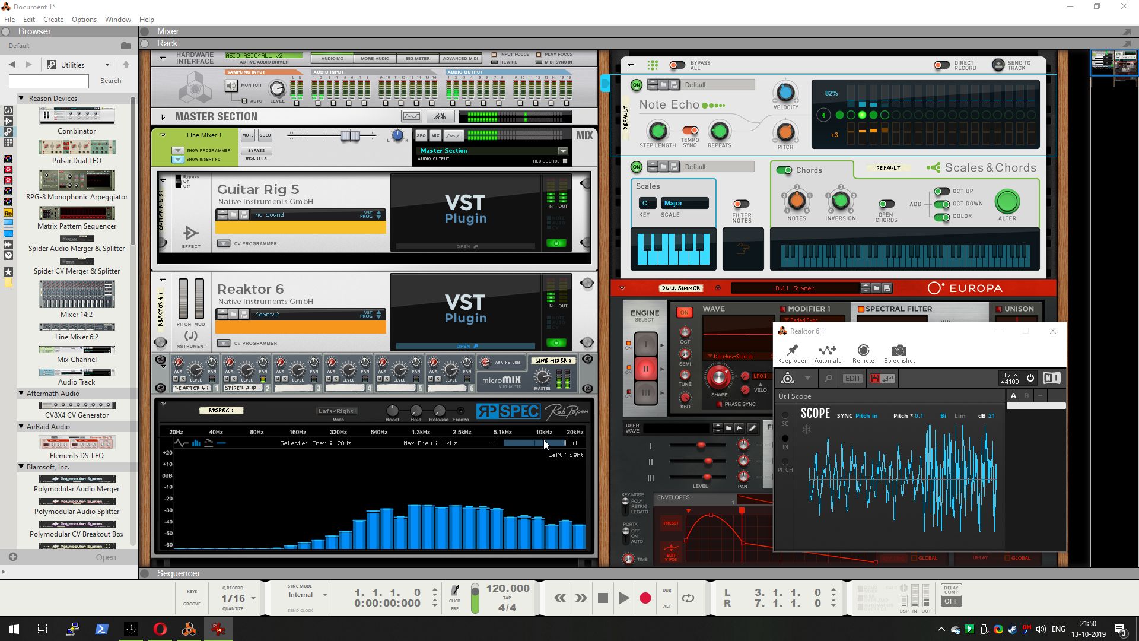Open the Major scale dropdown

tap(684, 203)
